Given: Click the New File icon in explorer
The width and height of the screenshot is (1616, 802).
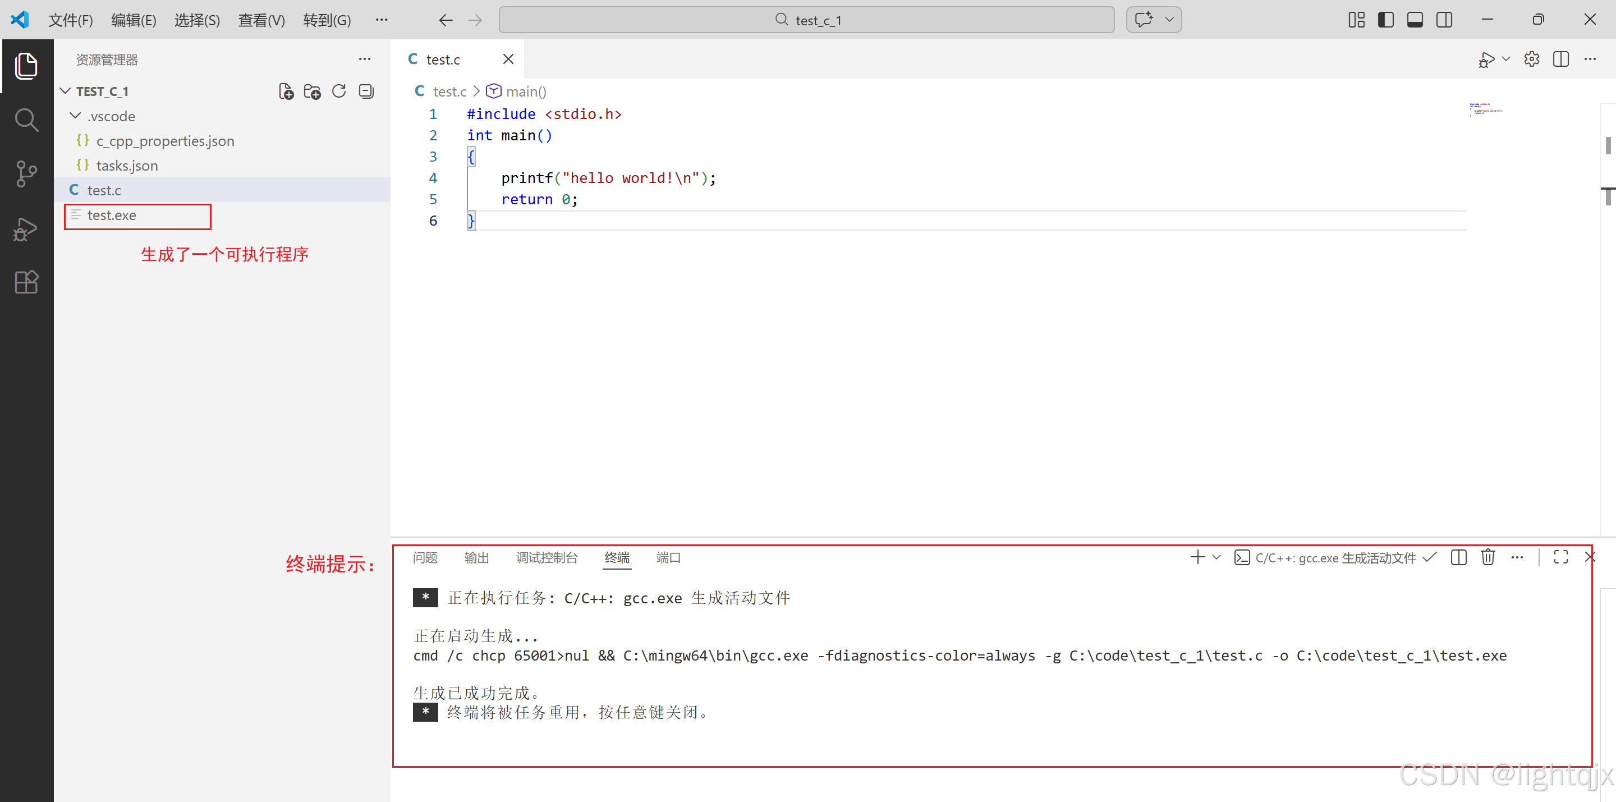Looking at the screenshot, I should [x=286, y=91].
